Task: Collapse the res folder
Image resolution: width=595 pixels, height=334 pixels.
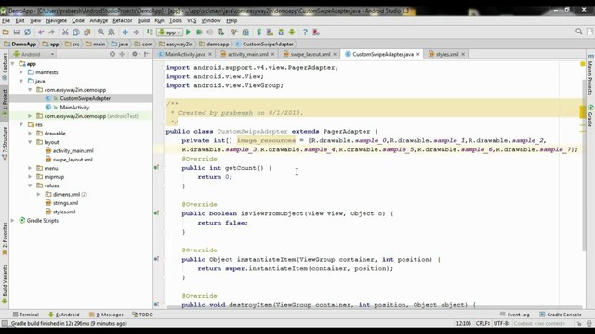Action: tap(21, 124)
